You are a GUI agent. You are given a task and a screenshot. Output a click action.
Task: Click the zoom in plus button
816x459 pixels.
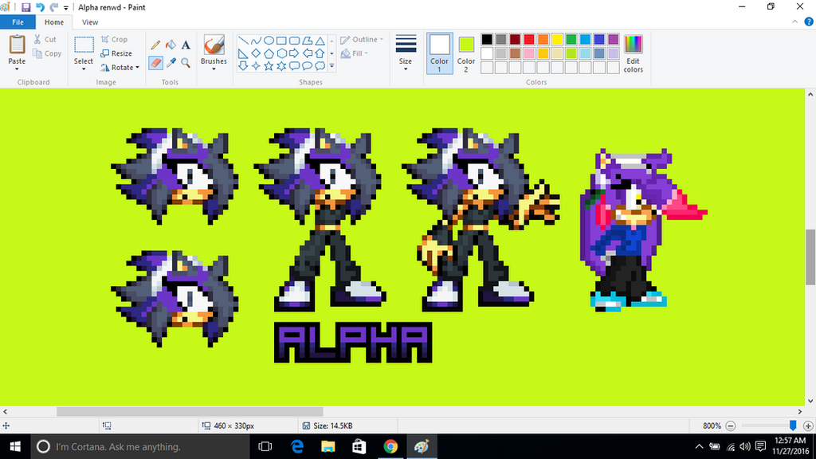[x=808, y=426]
